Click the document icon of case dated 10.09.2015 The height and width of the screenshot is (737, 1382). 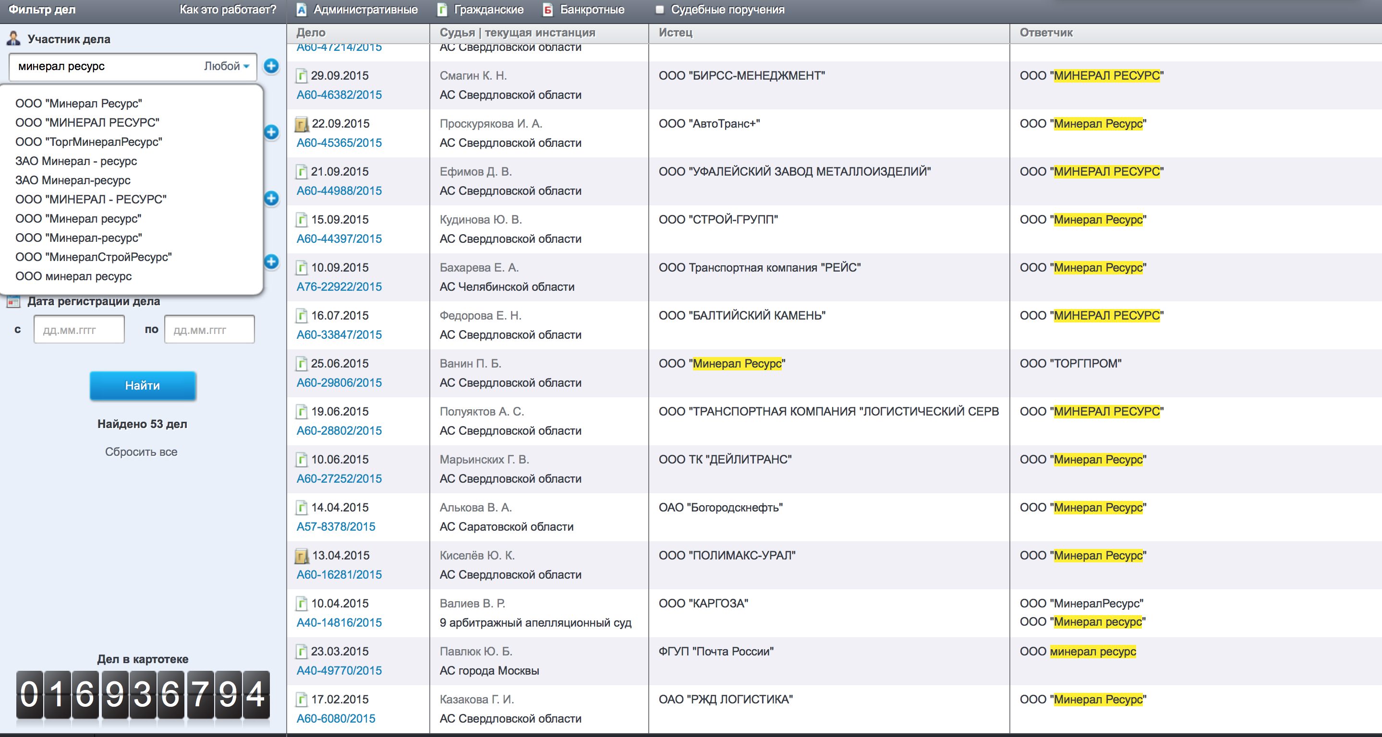(302, 267)
